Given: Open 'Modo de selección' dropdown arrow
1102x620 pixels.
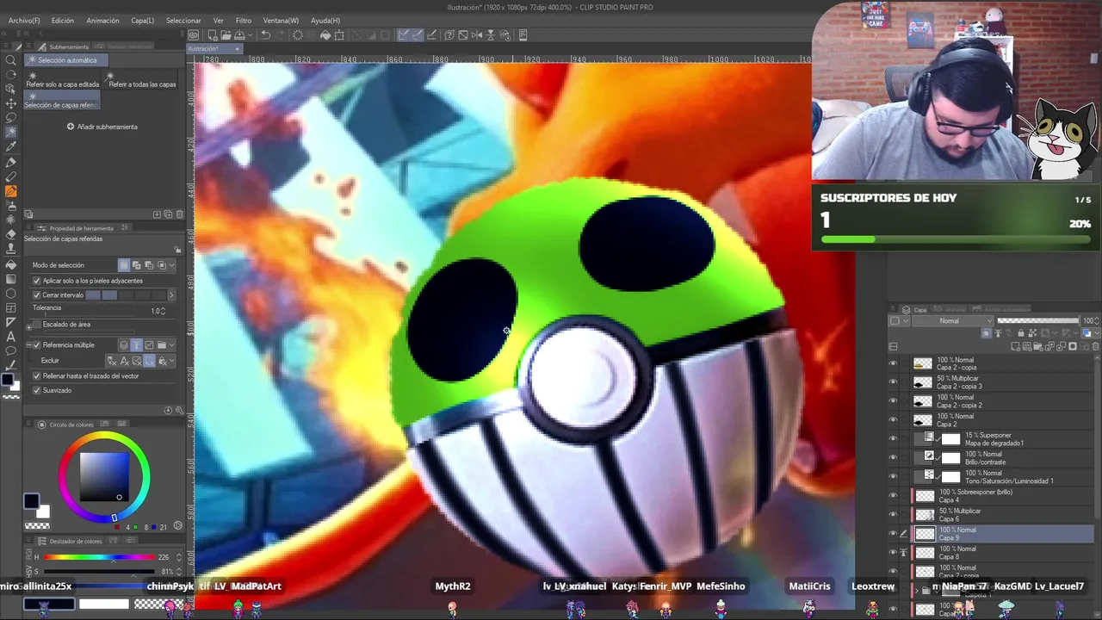Looking at the screenshot, I should 172,266.
